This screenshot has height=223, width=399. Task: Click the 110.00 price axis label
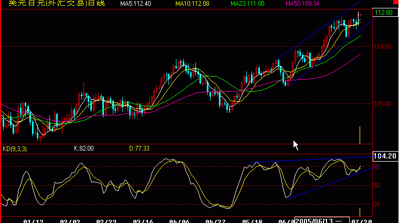(382, 47)
